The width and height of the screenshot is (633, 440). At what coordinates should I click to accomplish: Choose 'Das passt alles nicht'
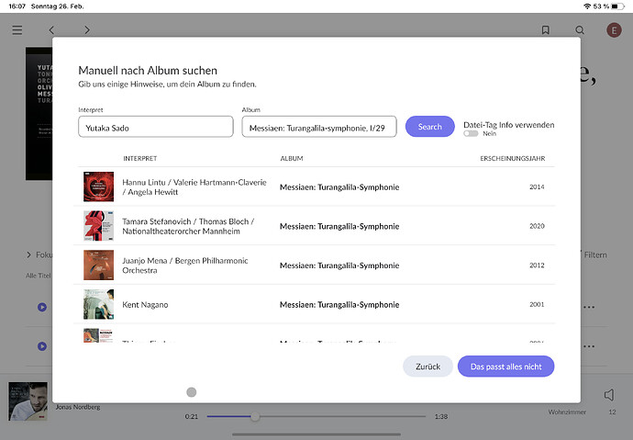tap(505, 367)
